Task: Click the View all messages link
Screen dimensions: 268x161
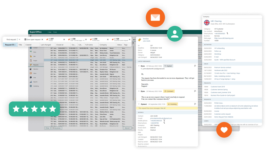Action: tap(163, 108)
